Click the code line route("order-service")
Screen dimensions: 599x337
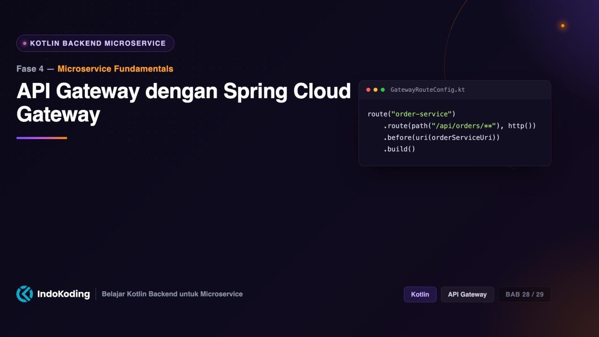[x=412, y=114]
